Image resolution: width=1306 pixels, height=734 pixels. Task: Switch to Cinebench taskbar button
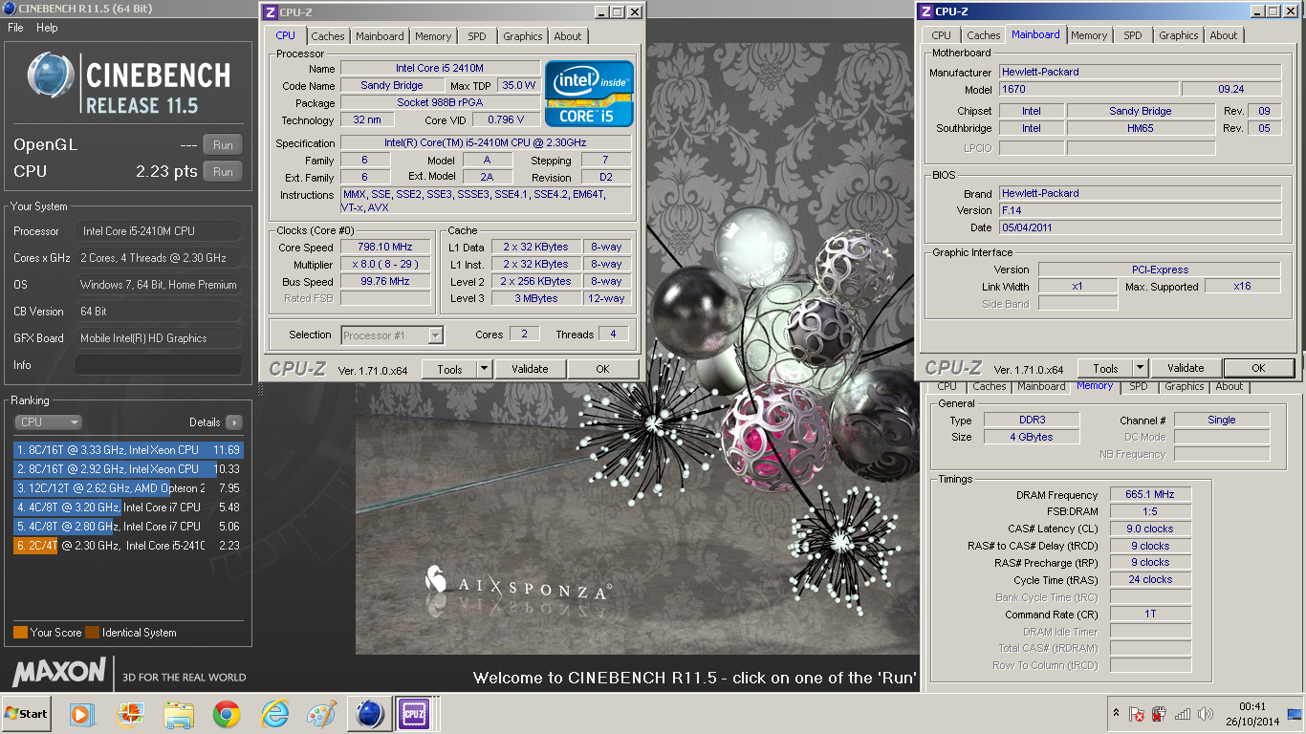pyautogui.click(x=369, y=714)
